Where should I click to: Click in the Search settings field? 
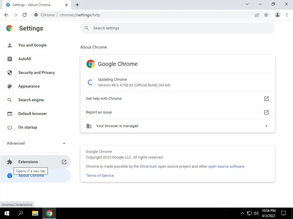tap(177, 28)
